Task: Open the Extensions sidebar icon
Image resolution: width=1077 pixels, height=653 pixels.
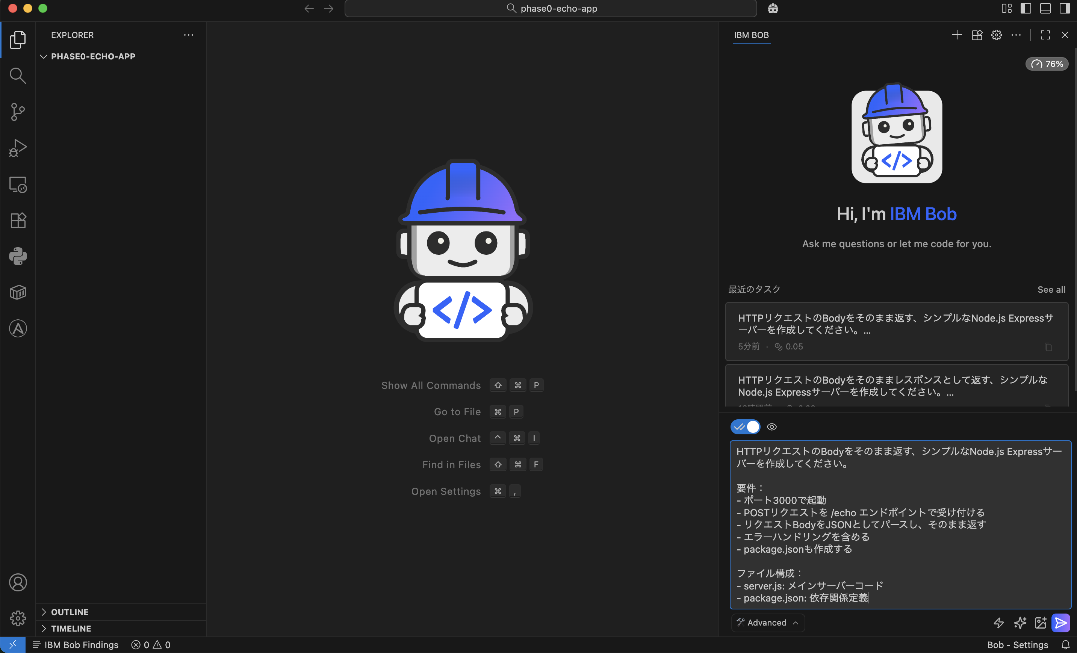Action: pyautogui.click(x=18, y=220)
